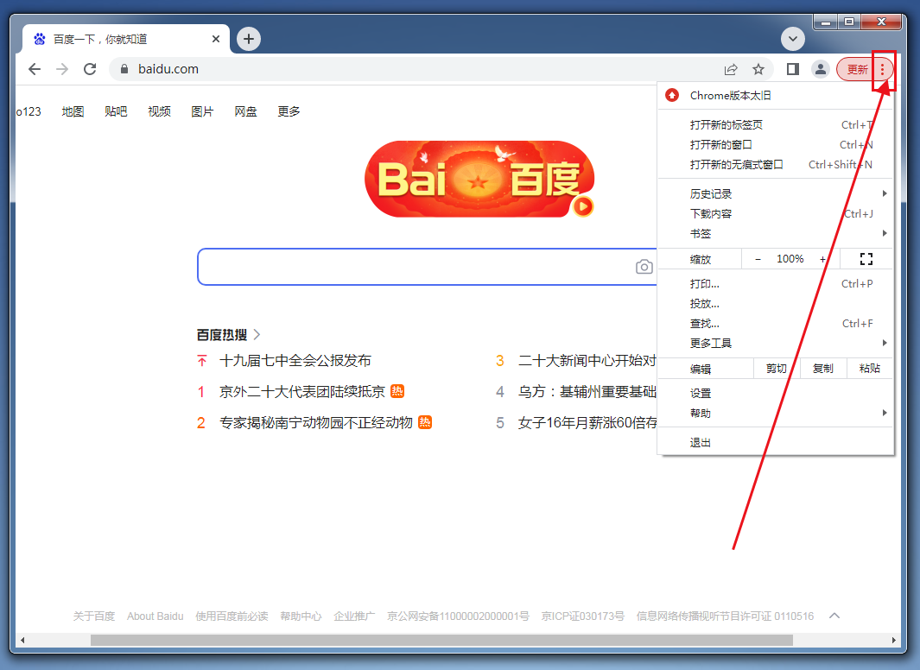
Task: Select 打印... from the menu
Action: pyautogui.click(x=775, y=284)
